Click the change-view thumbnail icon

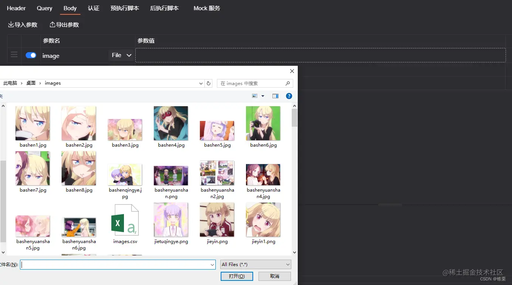tap(254, 96)
